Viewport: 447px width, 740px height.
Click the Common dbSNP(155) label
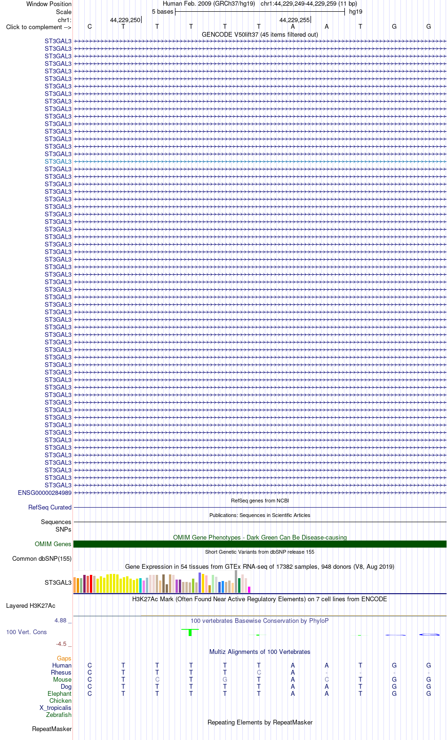tap(42, 558)
